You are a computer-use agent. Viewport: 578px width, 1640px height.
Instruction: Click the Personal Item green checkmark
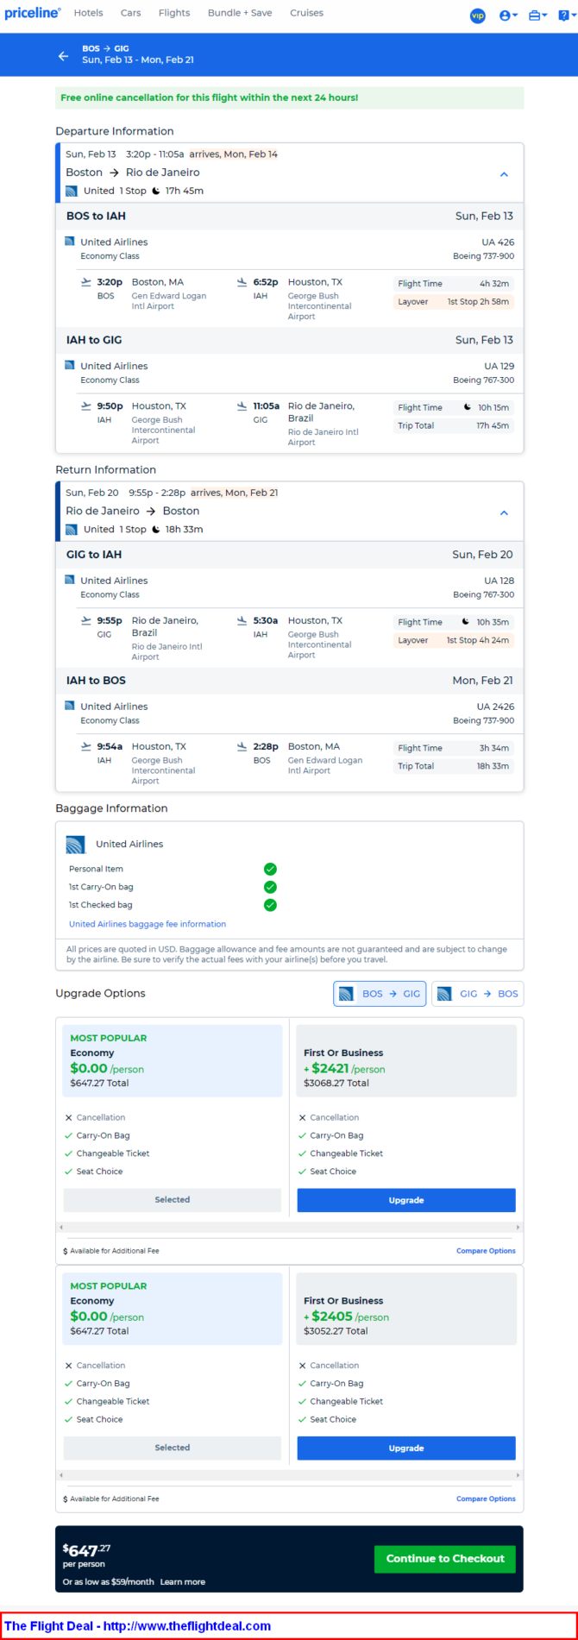[x=270, y=869]
